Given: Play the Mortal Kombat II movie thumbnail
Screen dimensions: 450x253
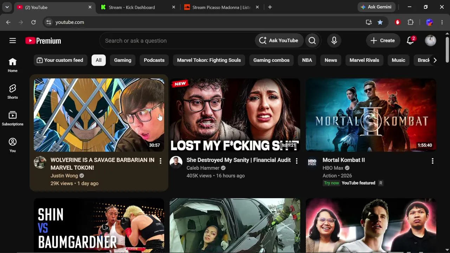Looking at the screenshot, I should tap(371, 115).
